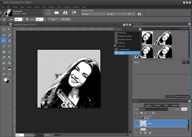192x137 pixels.
Task: Swap width and height values
Action: [x=27, y=19]
